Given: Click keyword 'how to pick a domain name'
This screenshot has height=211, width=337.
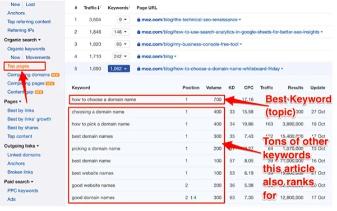Looking at the screenshot, I should 100,124.
